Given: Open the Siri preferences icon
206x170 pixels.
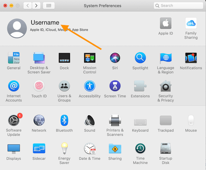Looking at the screenshot, I should click(115, 58).
